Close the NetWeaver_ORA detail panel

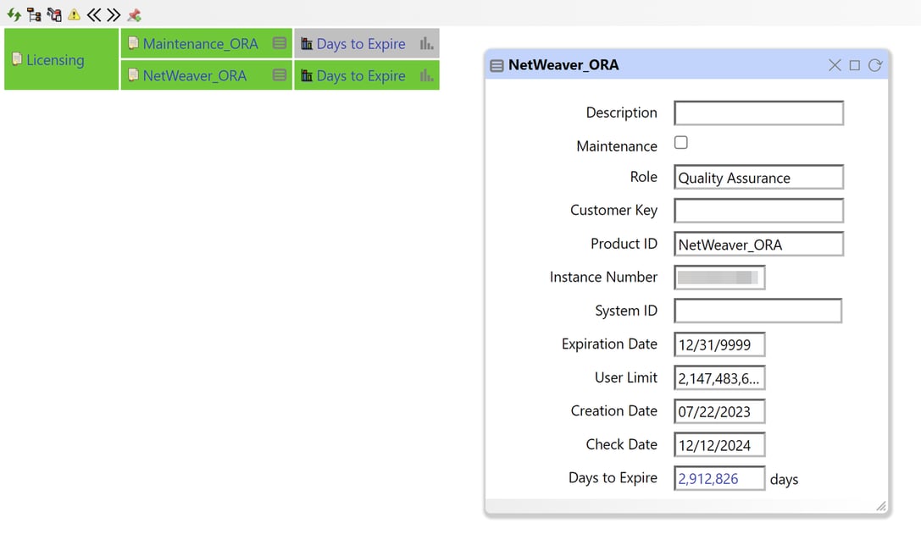835,65
